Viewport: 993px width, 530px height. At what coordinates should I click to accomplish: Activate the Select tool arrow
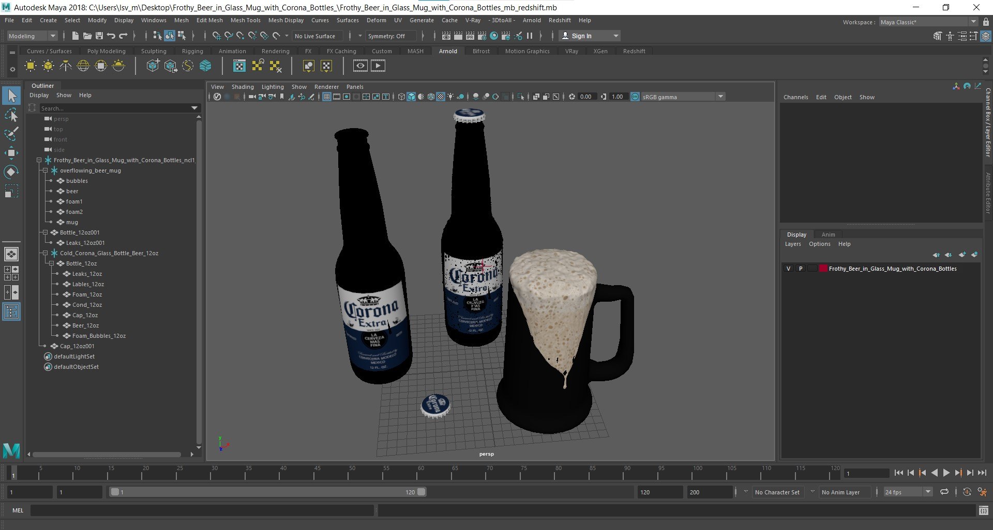(x=11, y=96)
